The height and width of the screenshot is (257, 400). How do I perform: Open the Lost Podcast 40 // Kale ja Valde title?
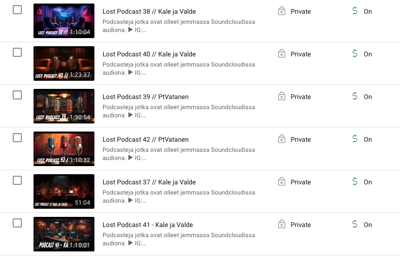click(x=149, y=54)
